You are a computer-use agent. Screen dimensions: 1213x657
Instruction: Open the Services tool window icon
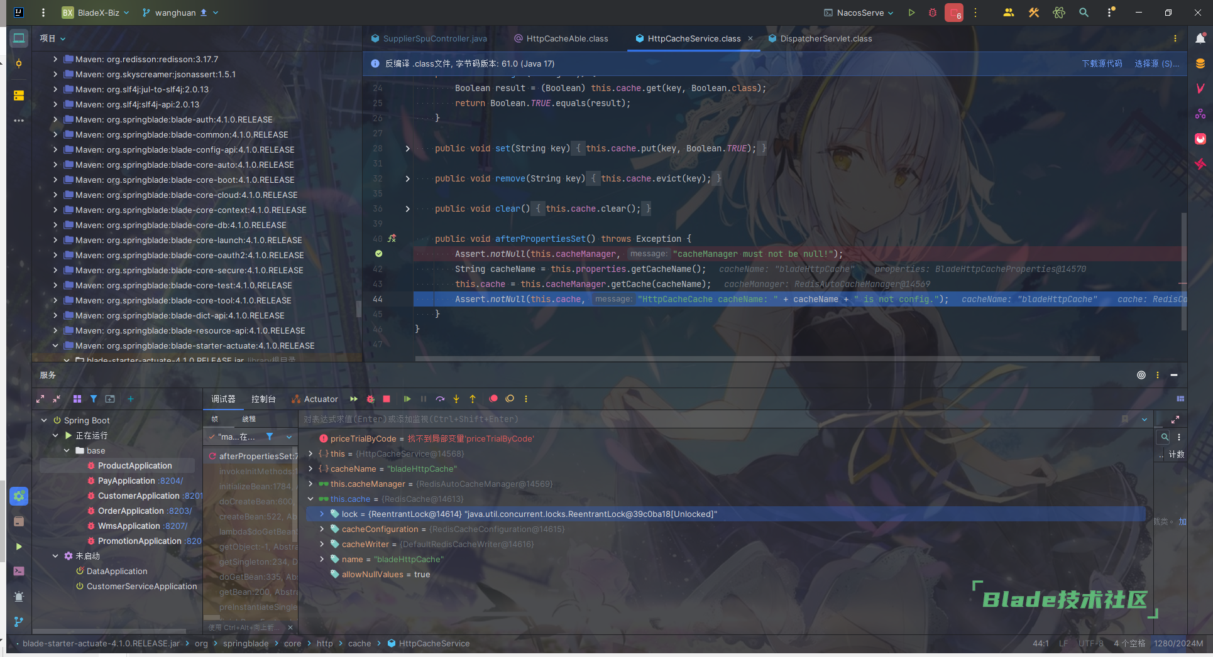coord(19,496)
